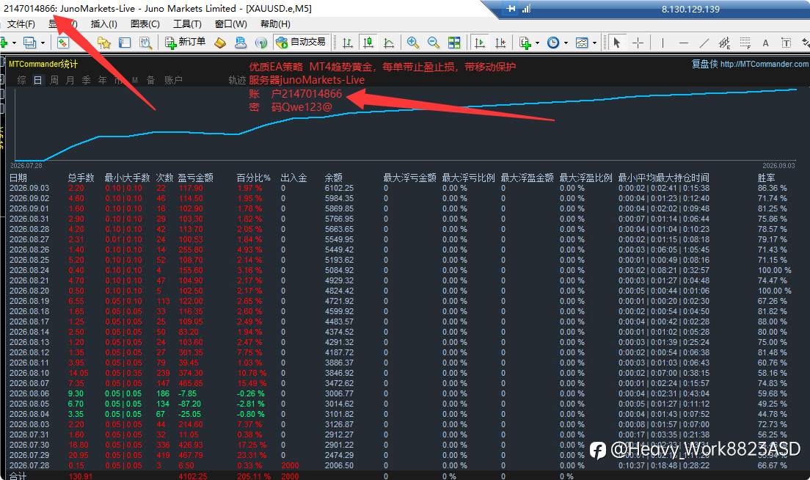Launch MetaEditor with the yellow book icon
Image resolution: width=810 pixels, height=480 pixels.
click(x=220, y=43)
